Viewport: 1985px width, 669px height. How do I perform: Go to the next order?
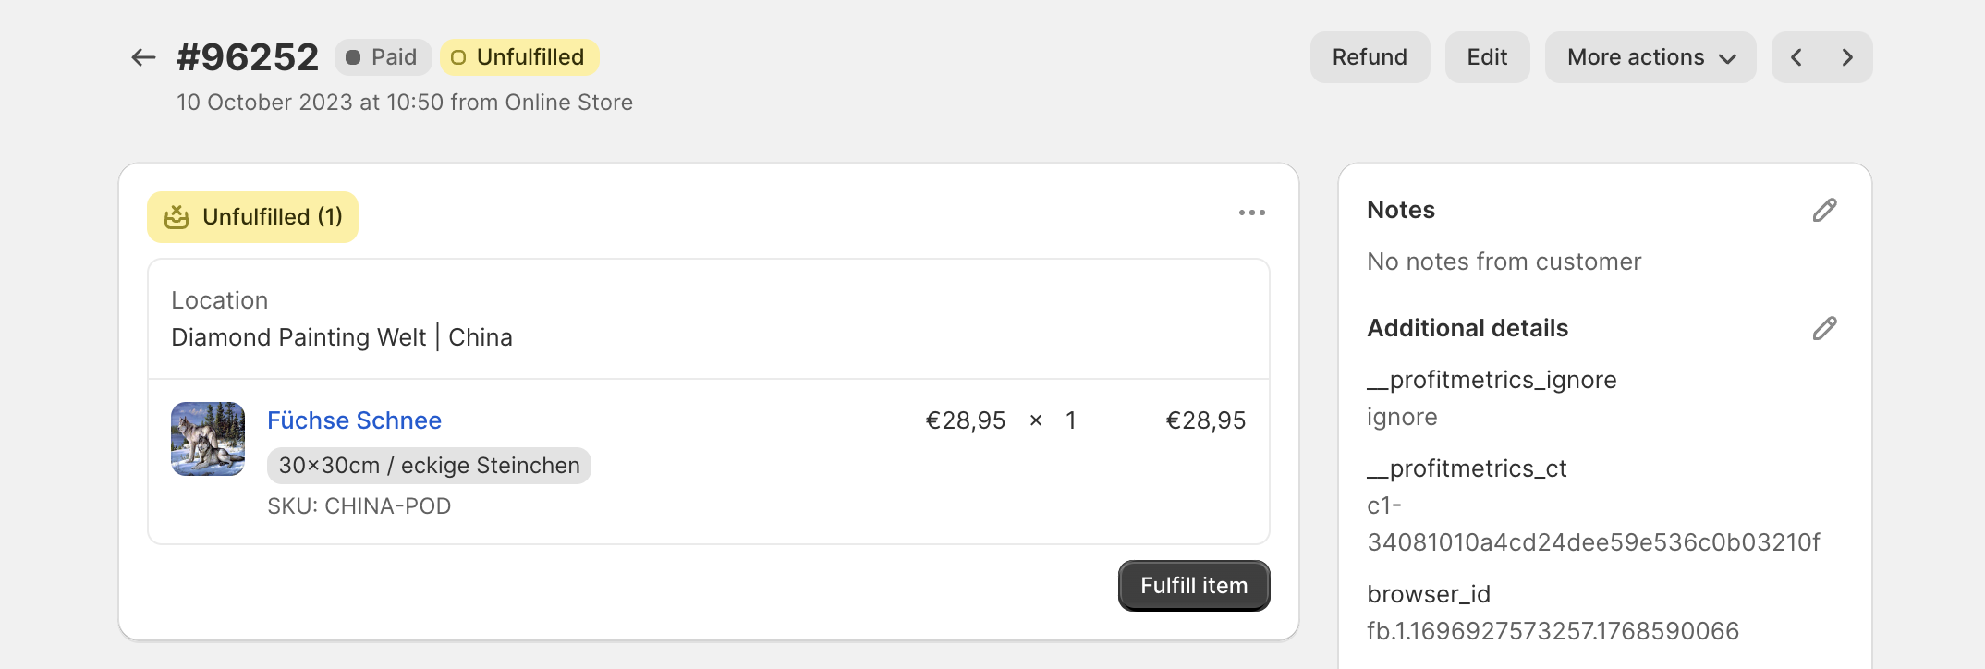(1847, 57)
